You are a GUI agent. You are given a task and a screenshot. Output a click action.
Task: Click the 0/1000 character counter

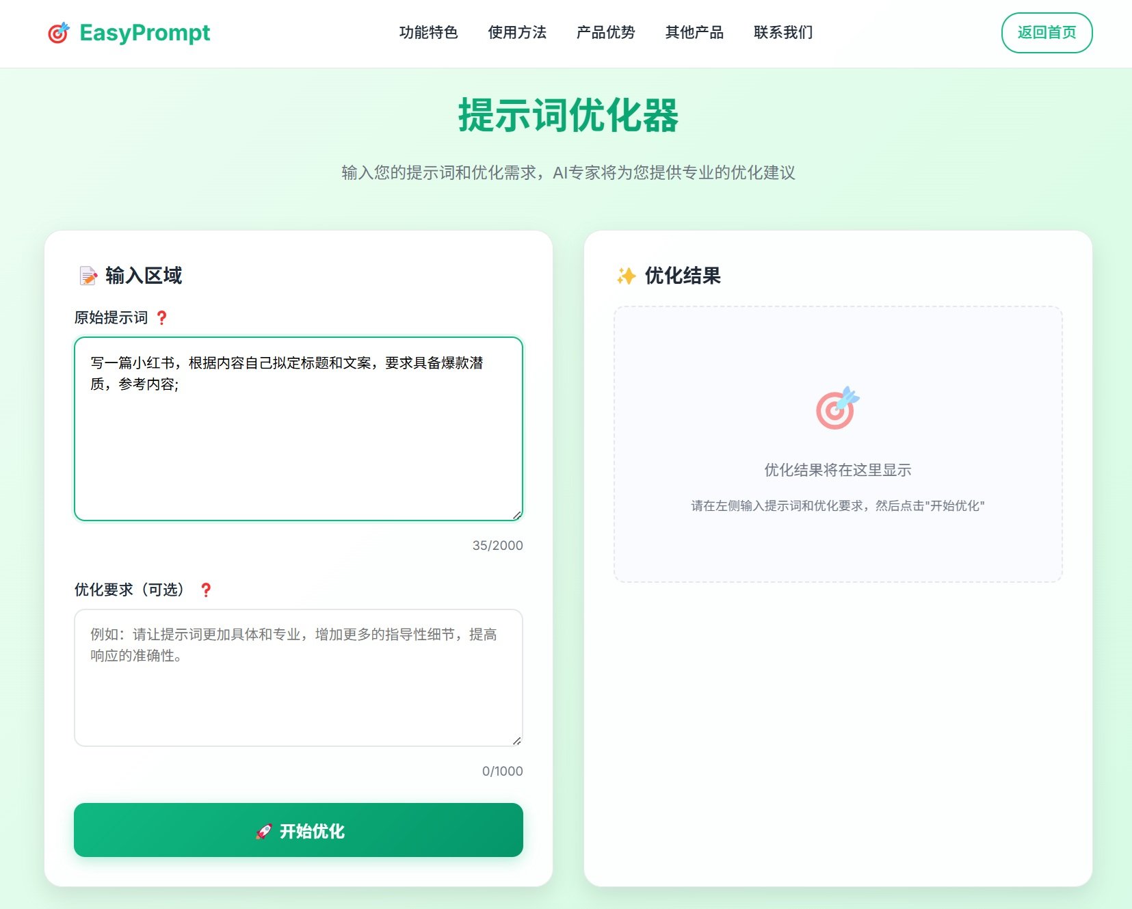pyautogui.click(x=503, y=771)
